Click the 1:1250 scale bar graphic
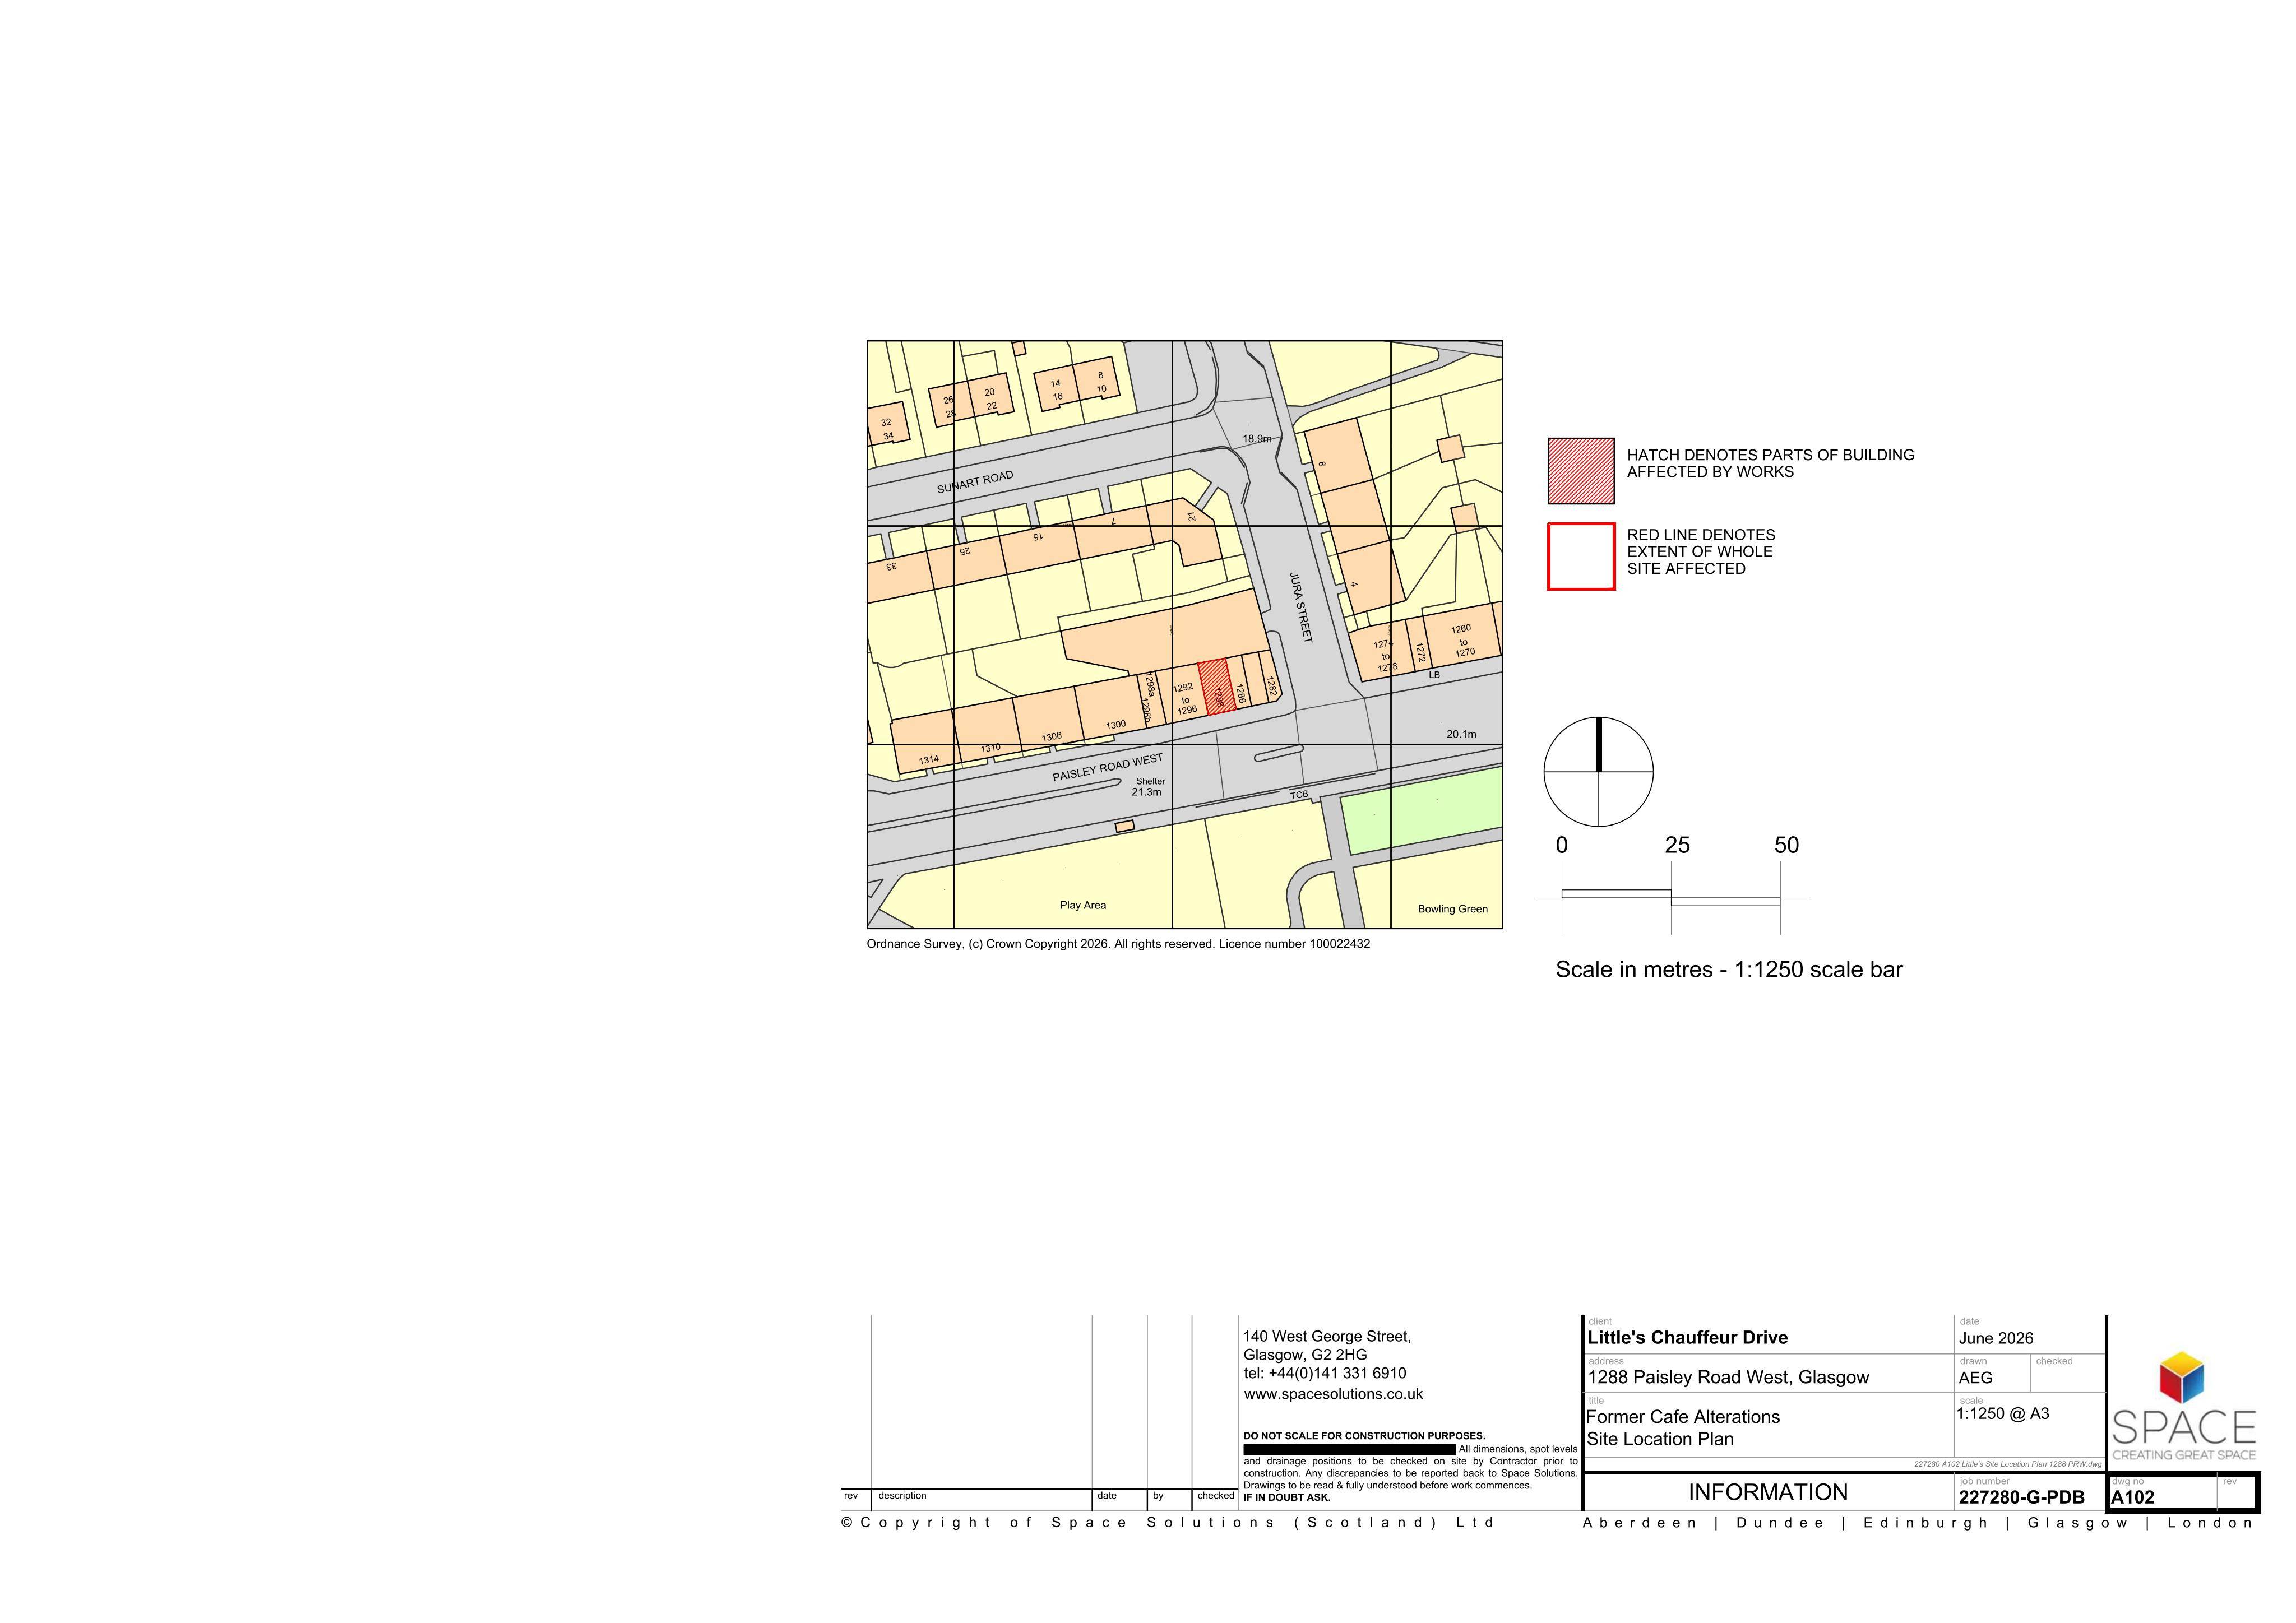 [x=1671, y=898]
